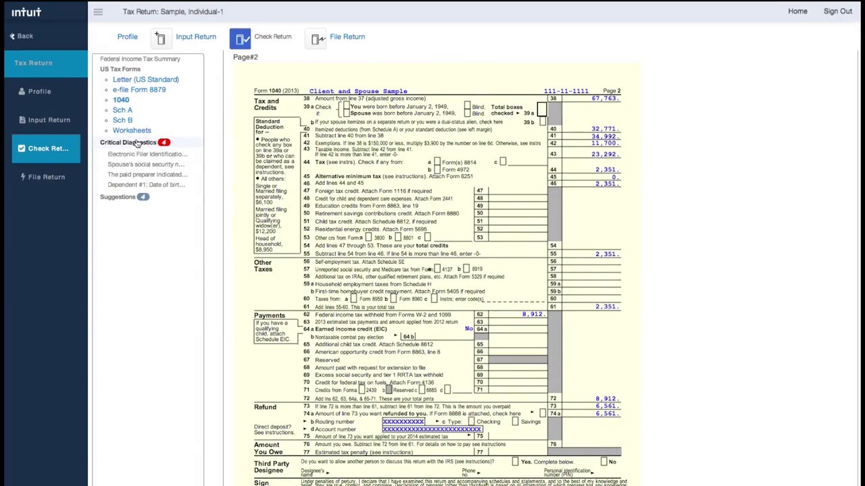Check 'You were born before' box
Image resolution: width=865 pixels, height=486 pixels.
346,107
